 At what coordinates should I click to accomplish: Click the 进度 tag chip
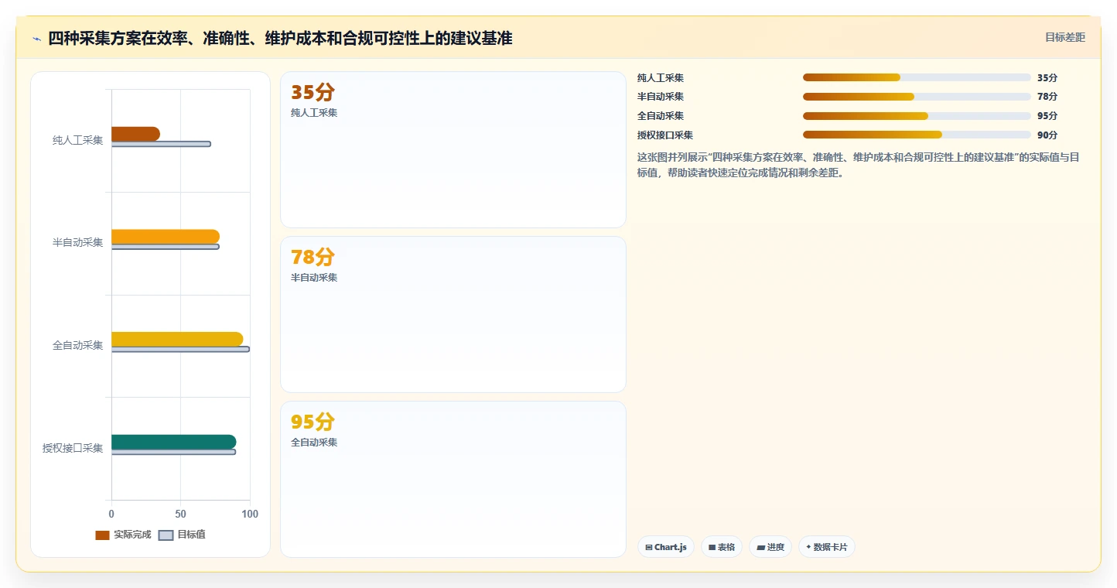point(770,547)
